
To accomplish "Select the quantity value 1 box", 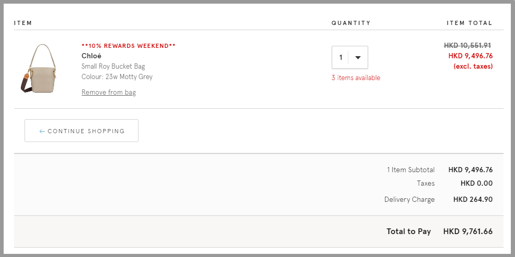I will (x=350, y=57).
